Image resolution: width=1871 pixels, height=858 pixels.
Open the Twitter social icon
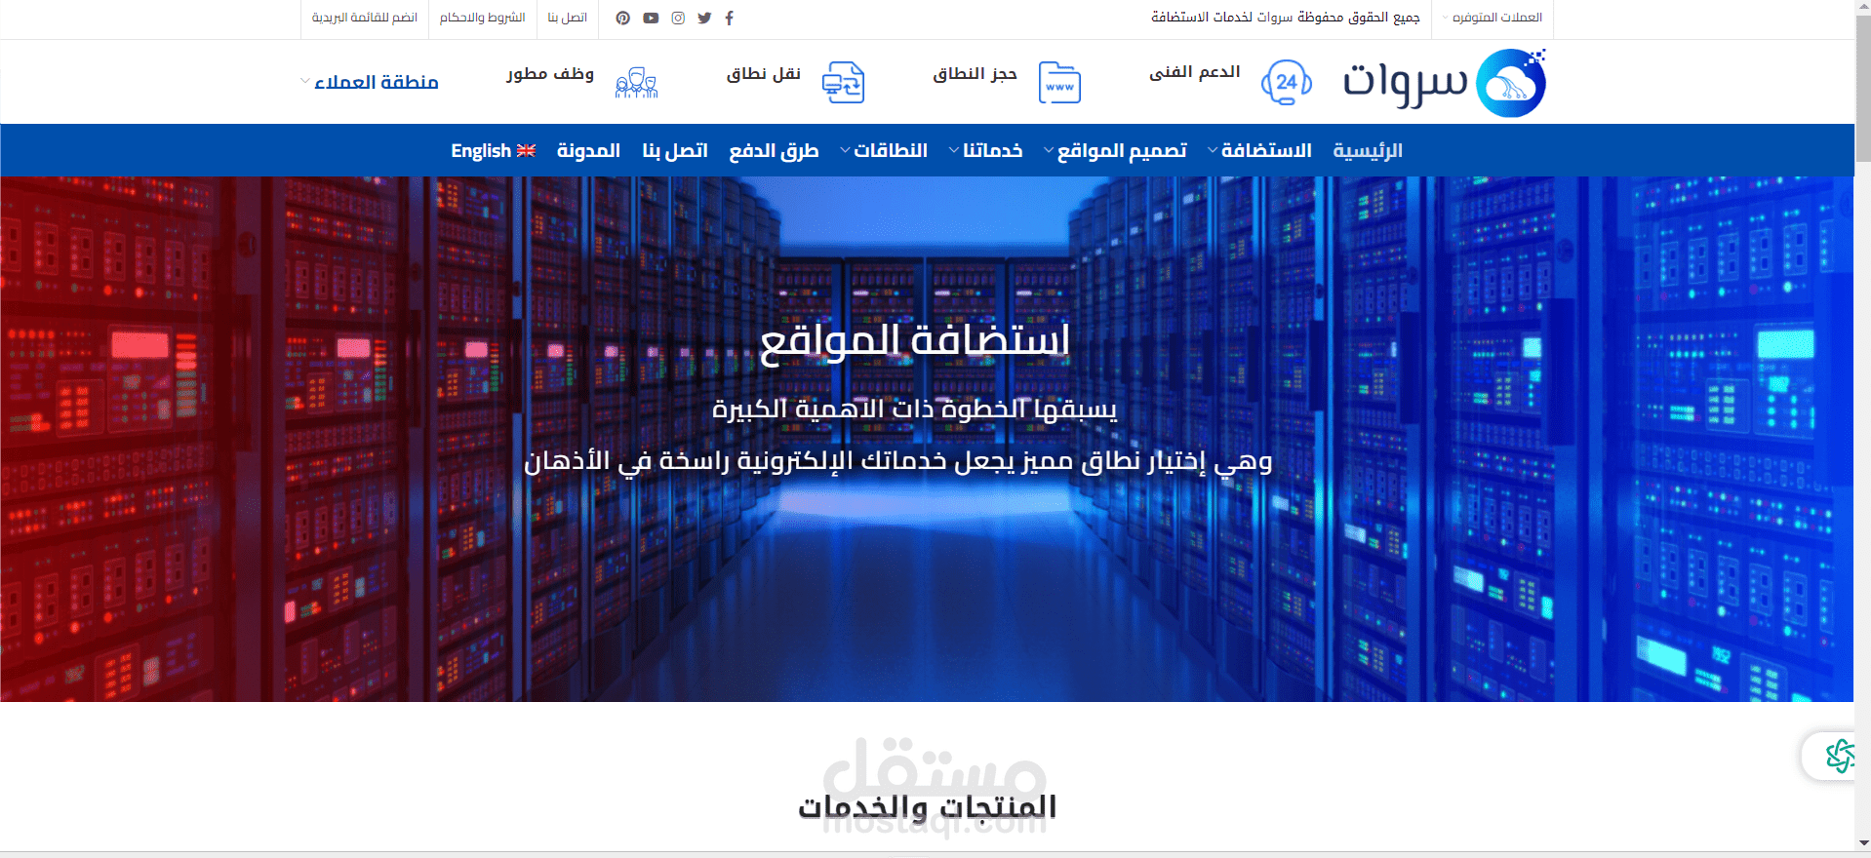[x=704, y=18]
